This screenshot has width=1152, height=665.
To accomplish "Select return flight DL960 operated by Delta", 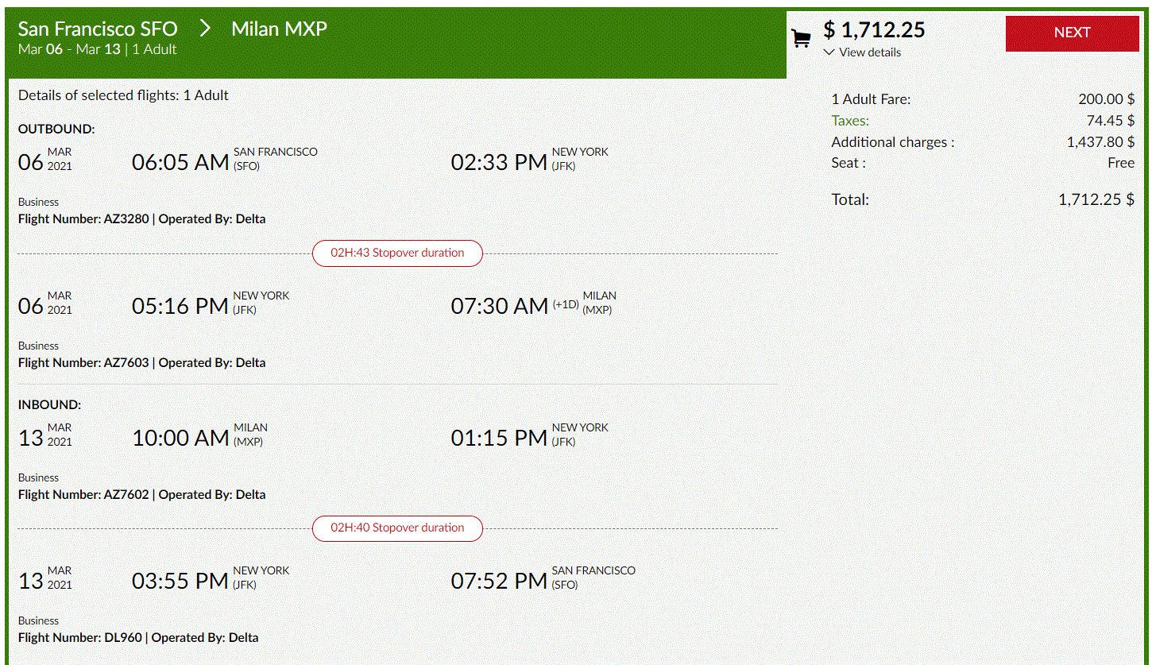I will (x=135, y=637).
